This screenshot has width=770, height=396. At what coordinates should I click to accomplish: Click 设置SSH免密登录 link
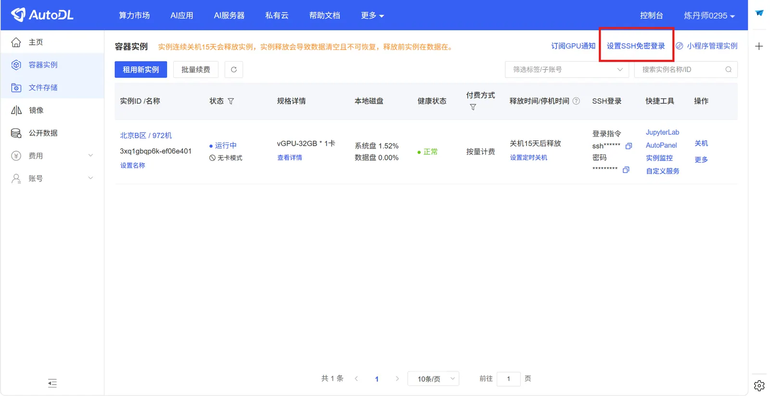coord(635,46)
